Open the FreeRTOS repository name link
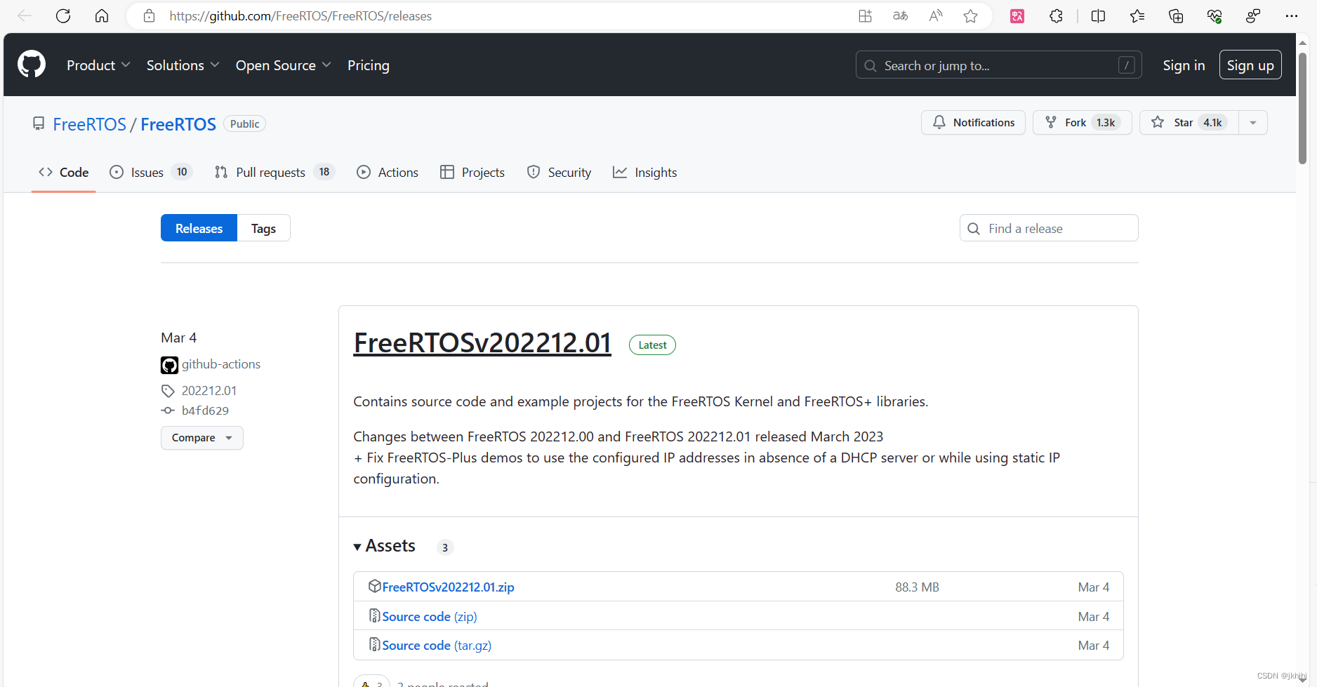This screenshot has width=1317, height=687. point(178,124)
